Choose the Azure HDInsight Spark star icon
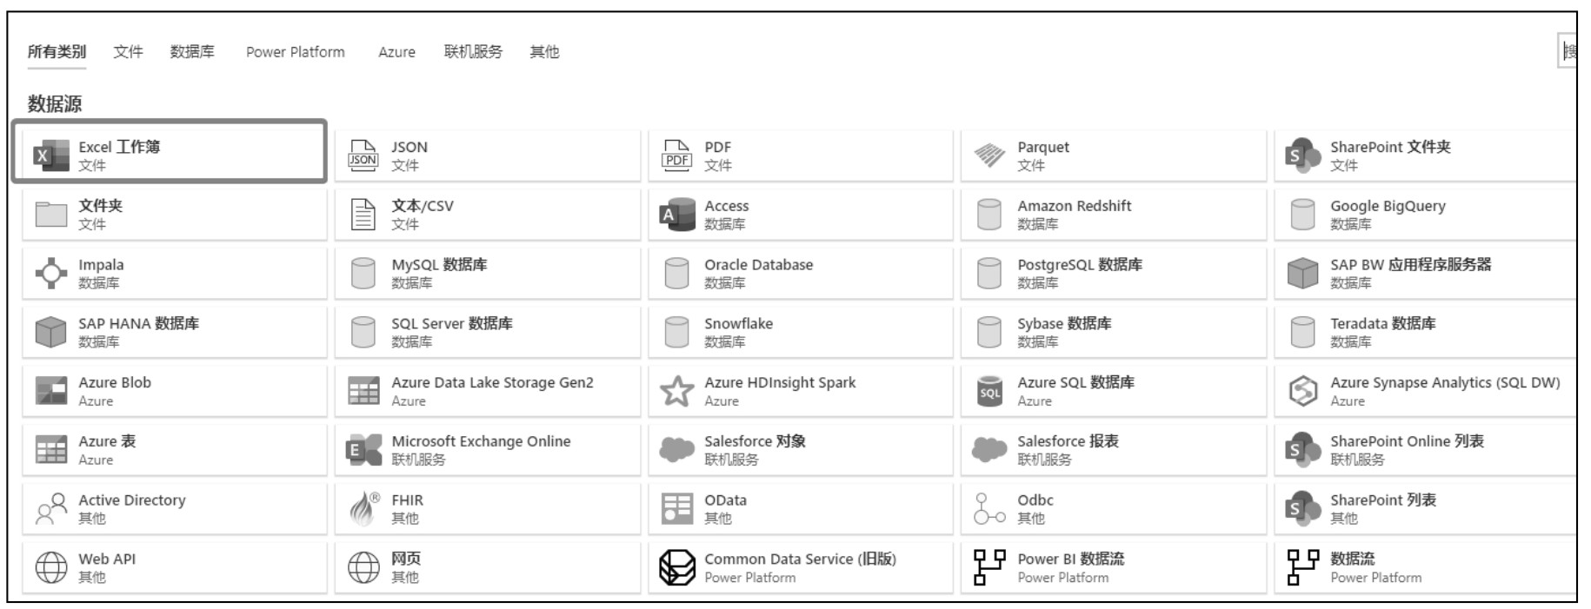The height and width of the screenshot is (609, 1591). coord(676,391)
